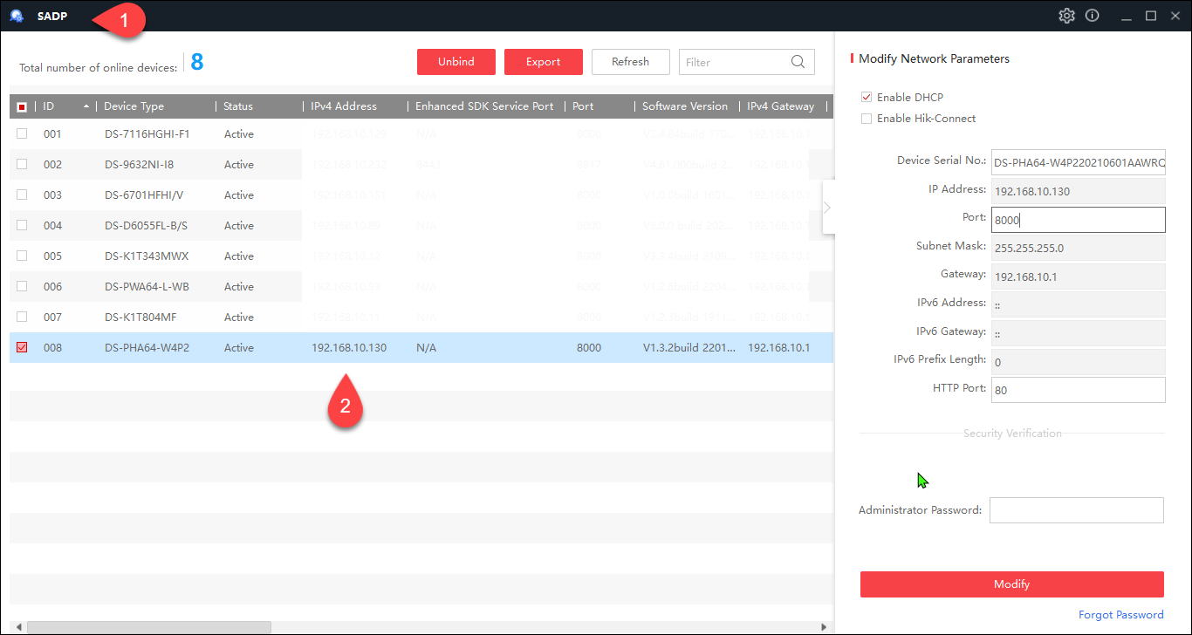Select the DS-PHA64-W4P2 device row
Screen dimensions: 1192x635
[x=421, y=347]
